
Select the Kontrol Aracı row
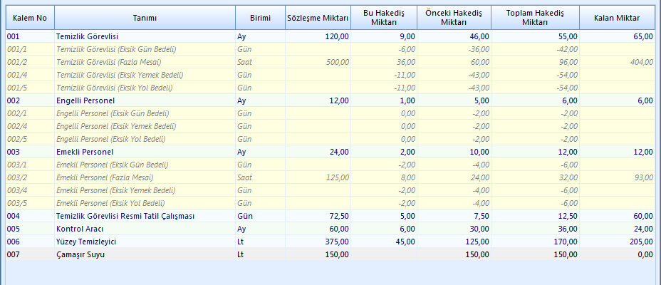point(80,229)
